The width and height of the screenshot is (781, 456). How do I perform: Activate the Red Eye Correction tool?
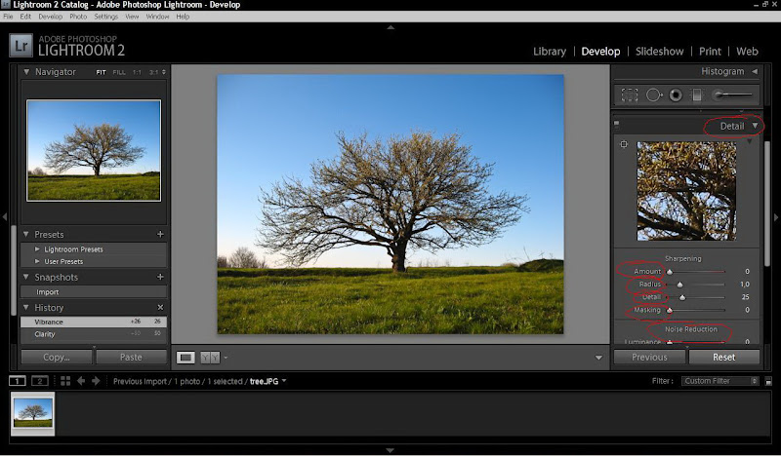pyautogui.click(x=675, y=95)
